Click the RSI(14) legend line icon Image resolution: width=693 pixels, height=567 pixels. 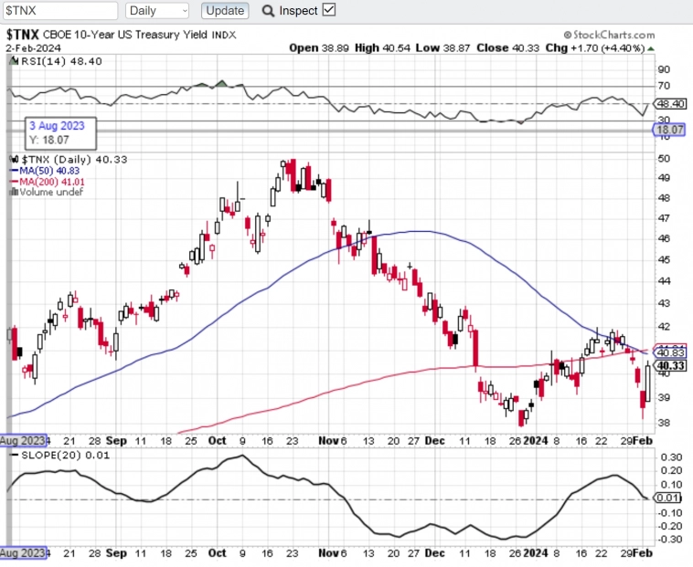pyautogui.click(x=14, y=62)
